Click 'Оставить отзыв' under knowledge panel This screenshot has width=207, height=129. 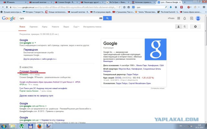point(158,88)
